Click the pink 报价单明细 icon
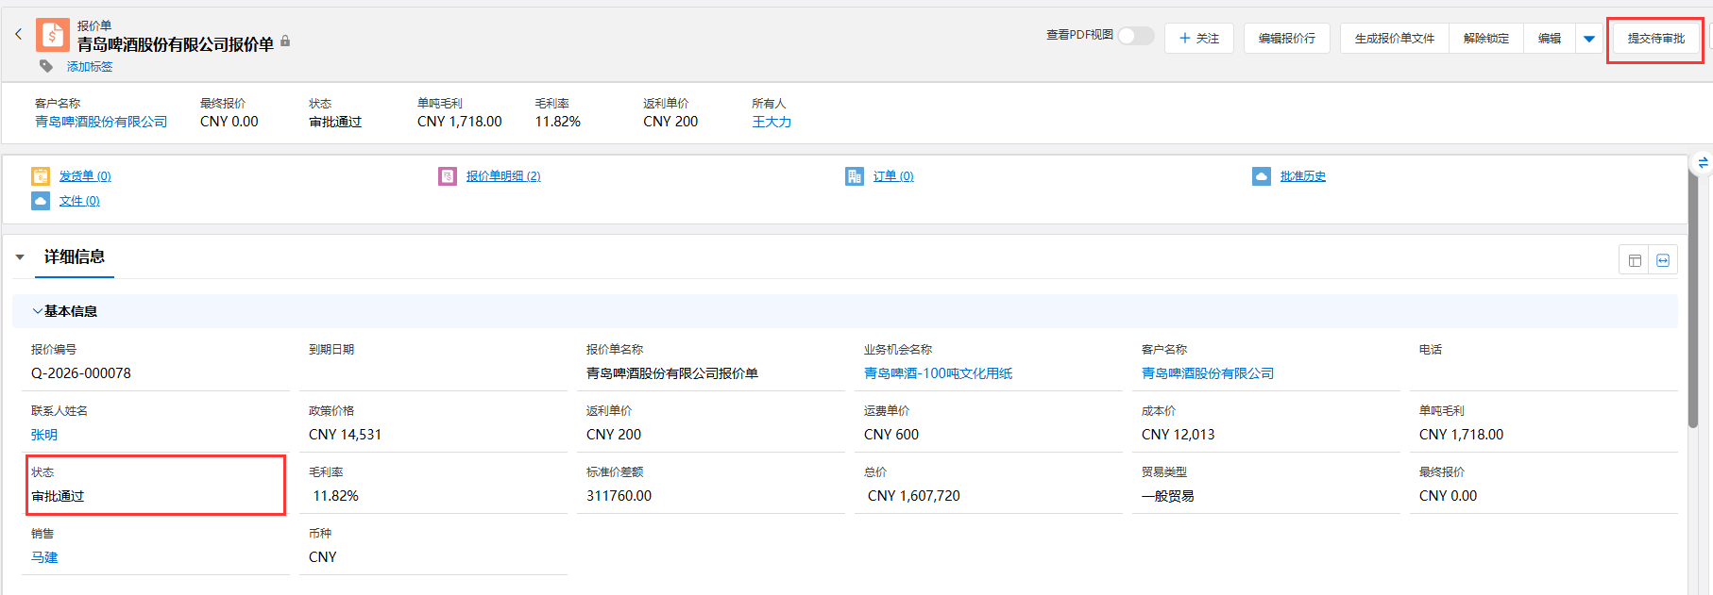 (x=448, y=176)
